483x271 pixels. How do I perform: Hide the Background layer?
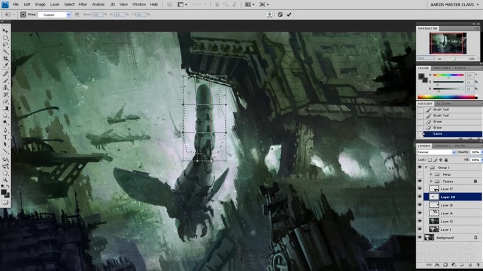point(420,237)
